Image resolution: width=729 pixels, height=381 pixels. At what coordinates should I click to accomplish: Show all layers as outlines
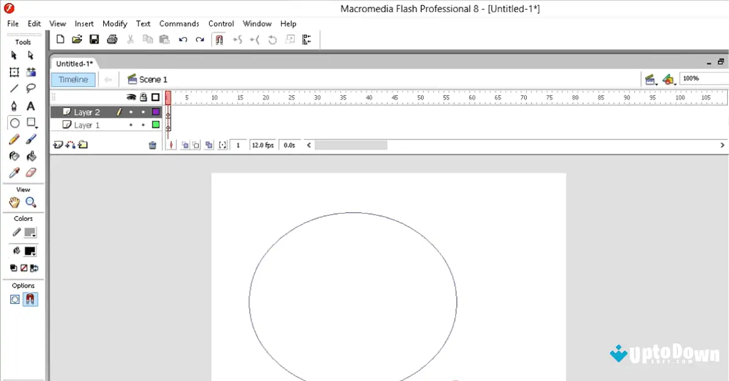[155, 97]
